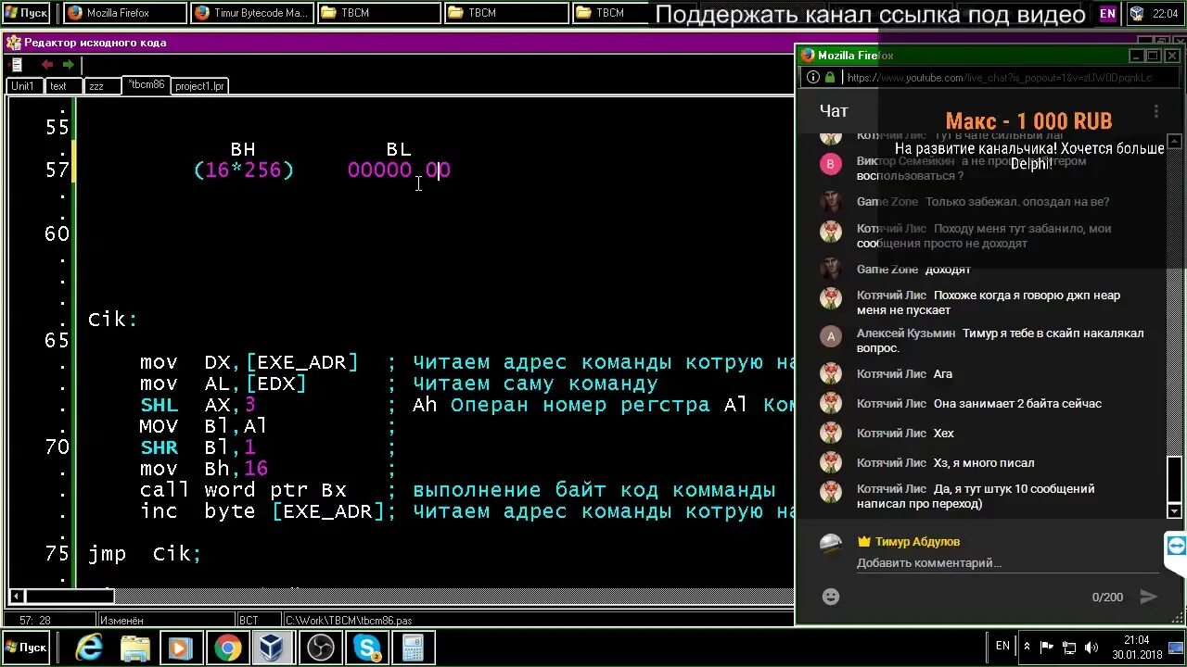Open OBS Studio from the taskbar
1187x667 pixels.
[321, 648]
